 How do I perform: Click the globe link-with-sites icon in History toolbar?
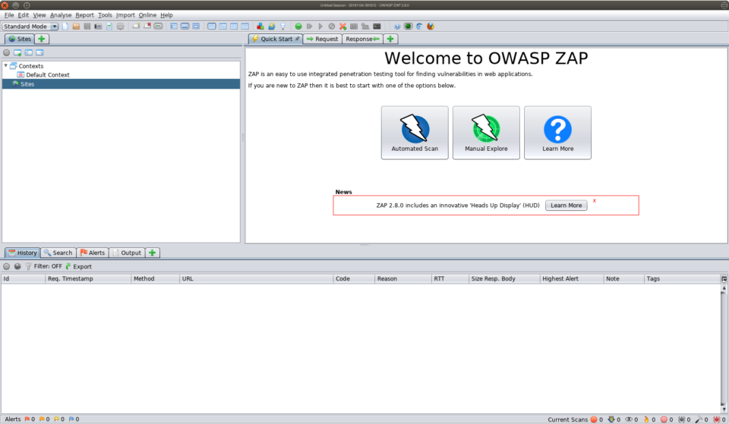click(x=17, y=266)
